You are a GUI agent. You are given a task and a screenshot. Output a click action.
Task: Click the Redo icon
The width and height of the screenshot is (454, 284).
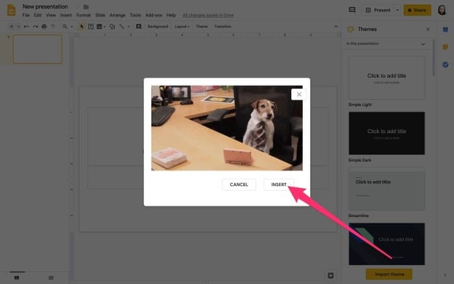tap(35, 27)
